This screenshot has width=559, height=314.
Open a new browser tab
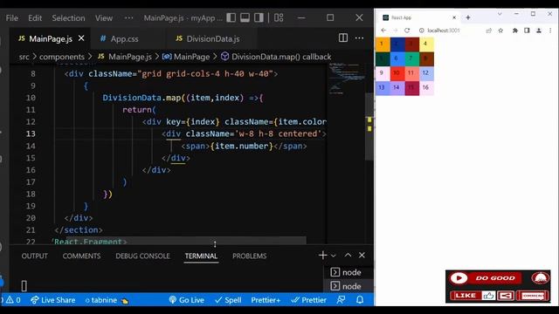(x=468, y=17)
